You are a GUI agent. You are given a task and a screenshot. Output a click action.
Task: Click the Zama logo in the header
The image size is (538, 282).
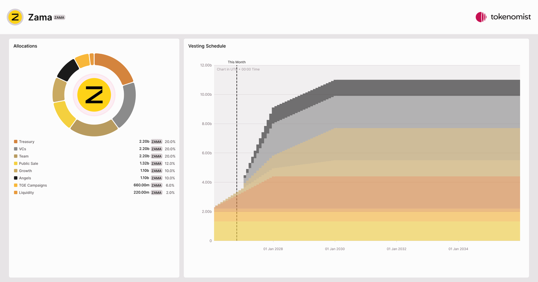pos(15,17)
